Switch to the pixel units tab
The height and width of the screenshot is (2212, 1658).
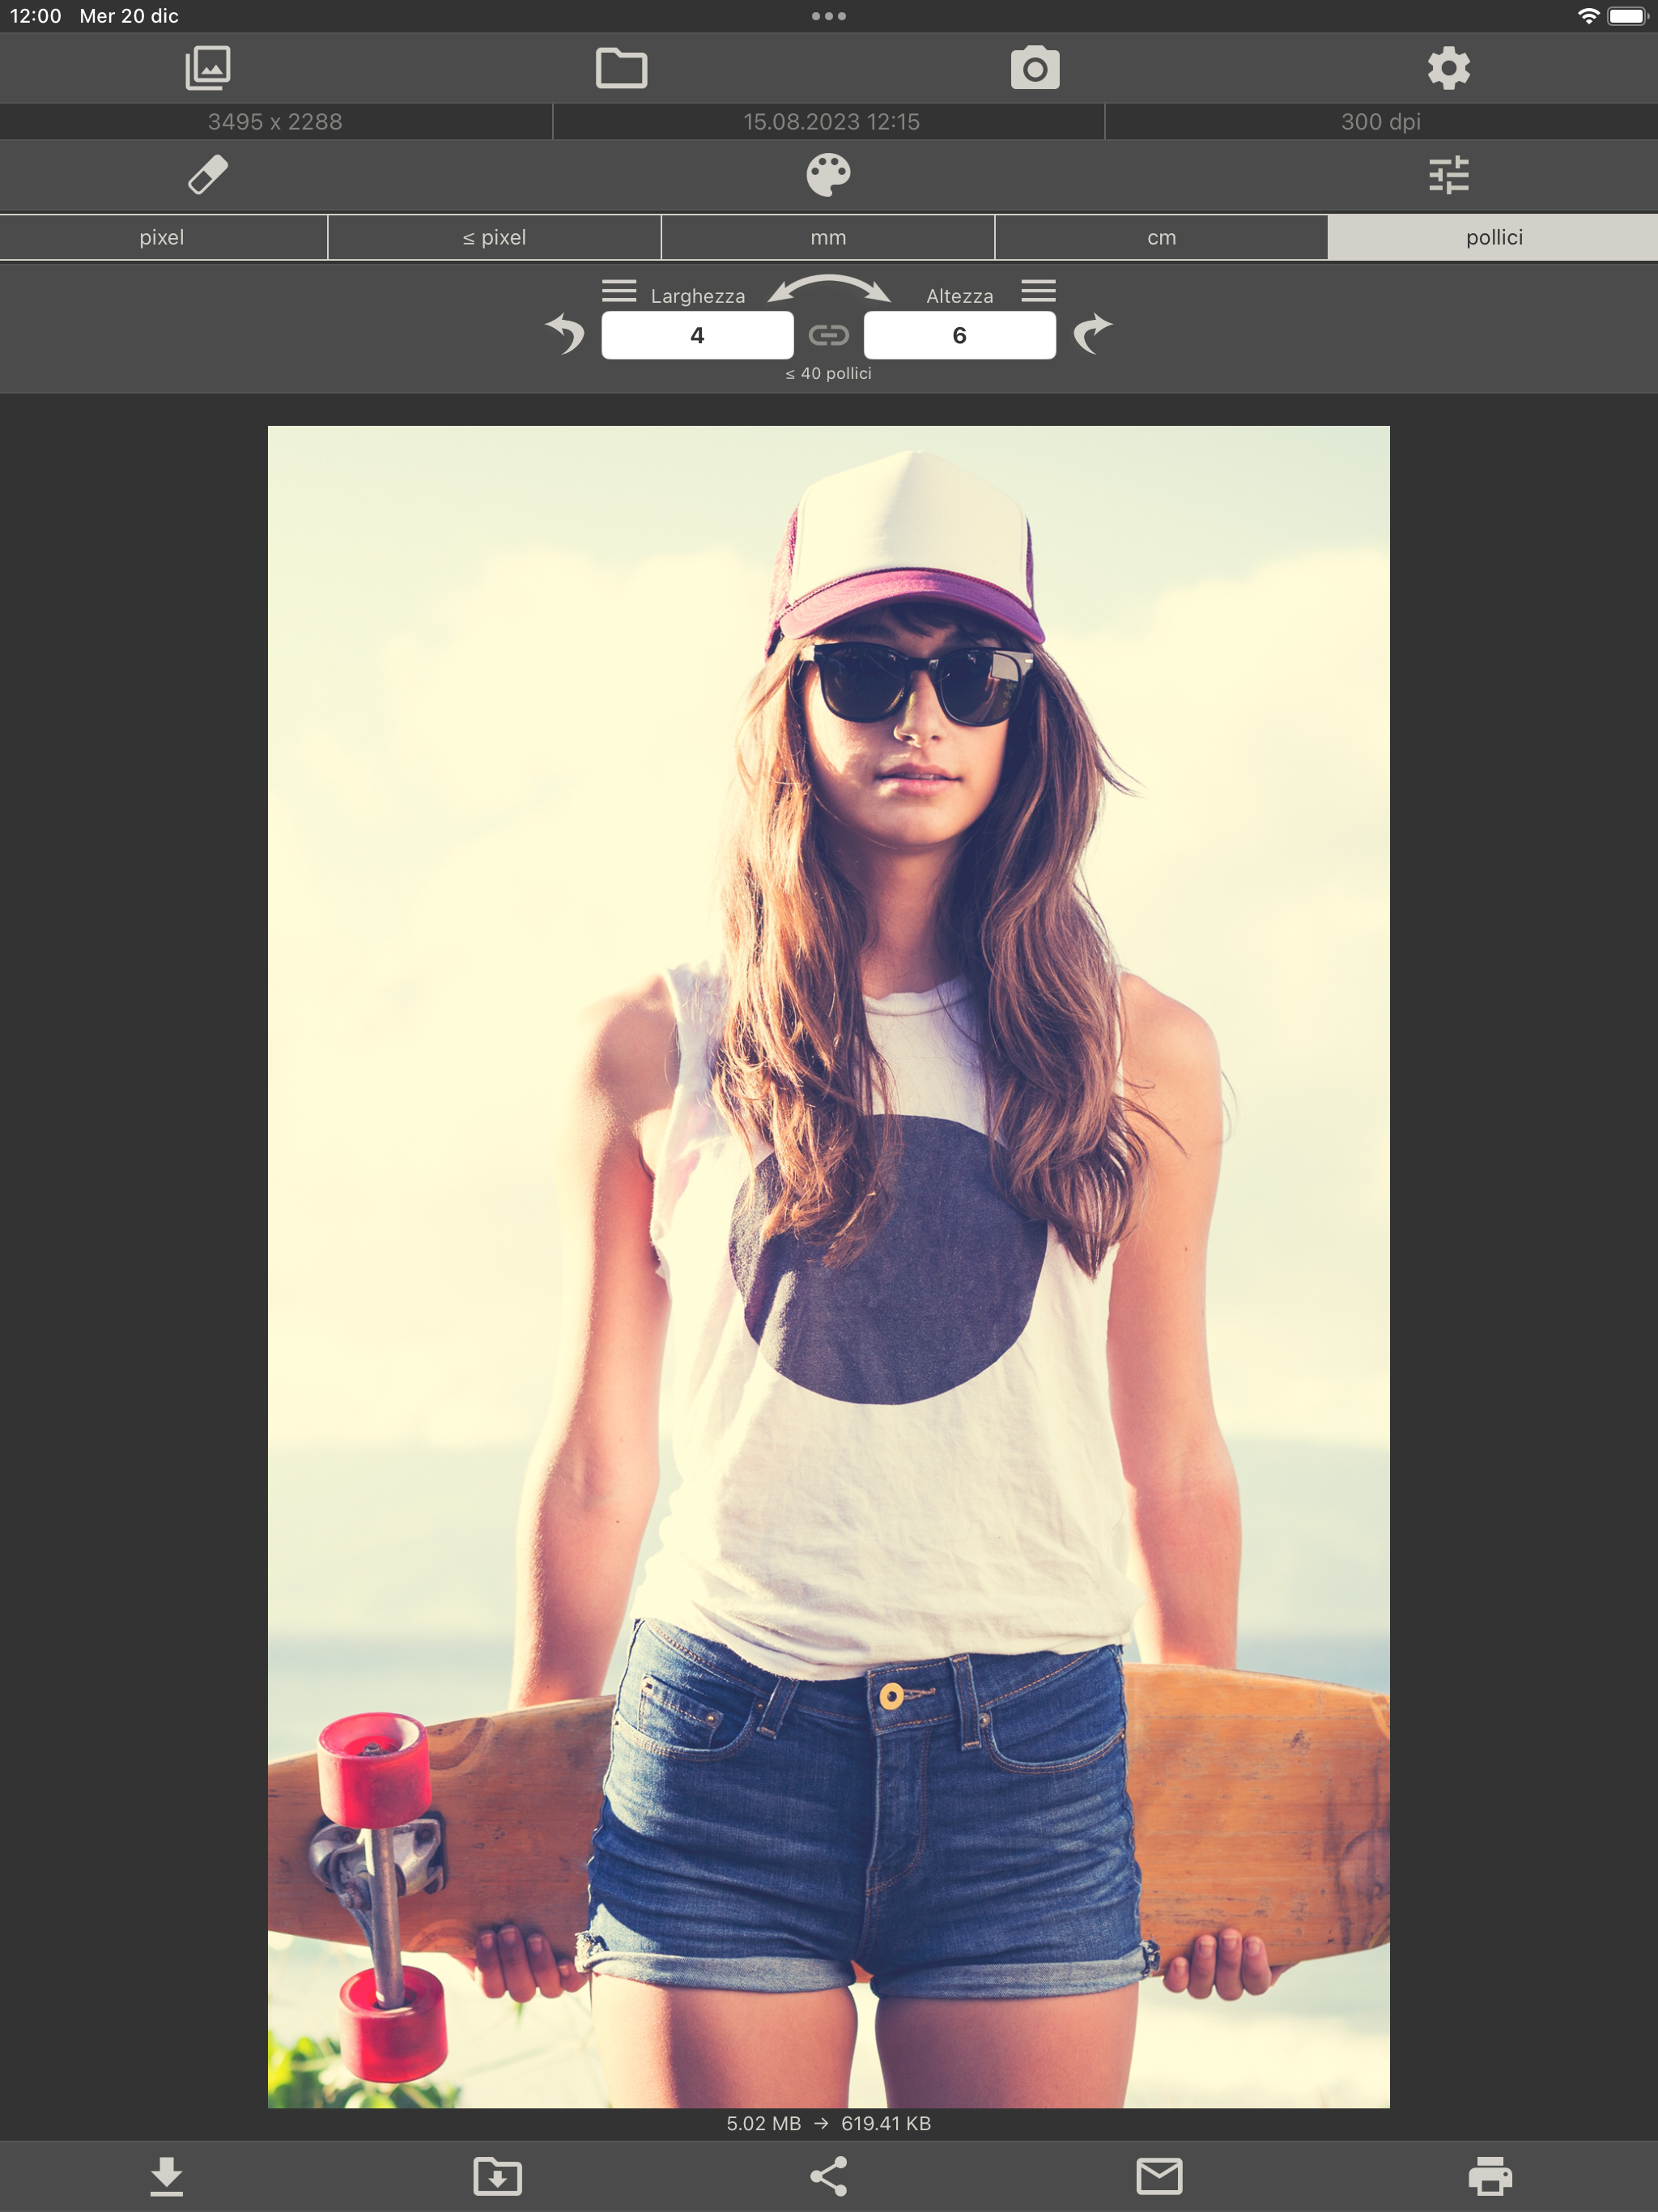[x=162, y=238]
